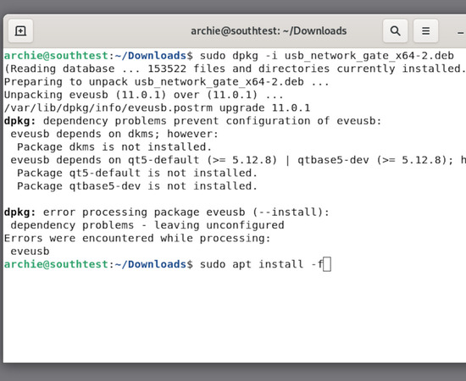Click 'Package dkms is not installed.'

point(114,147)
